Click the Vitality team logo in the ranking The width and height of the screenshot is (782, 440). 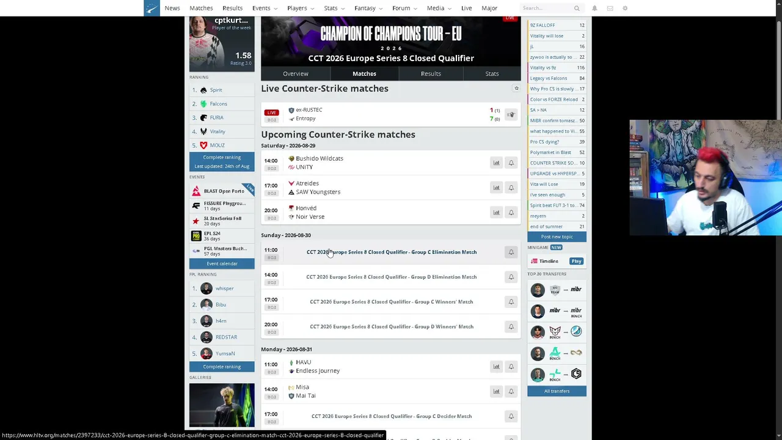[203, 131]
